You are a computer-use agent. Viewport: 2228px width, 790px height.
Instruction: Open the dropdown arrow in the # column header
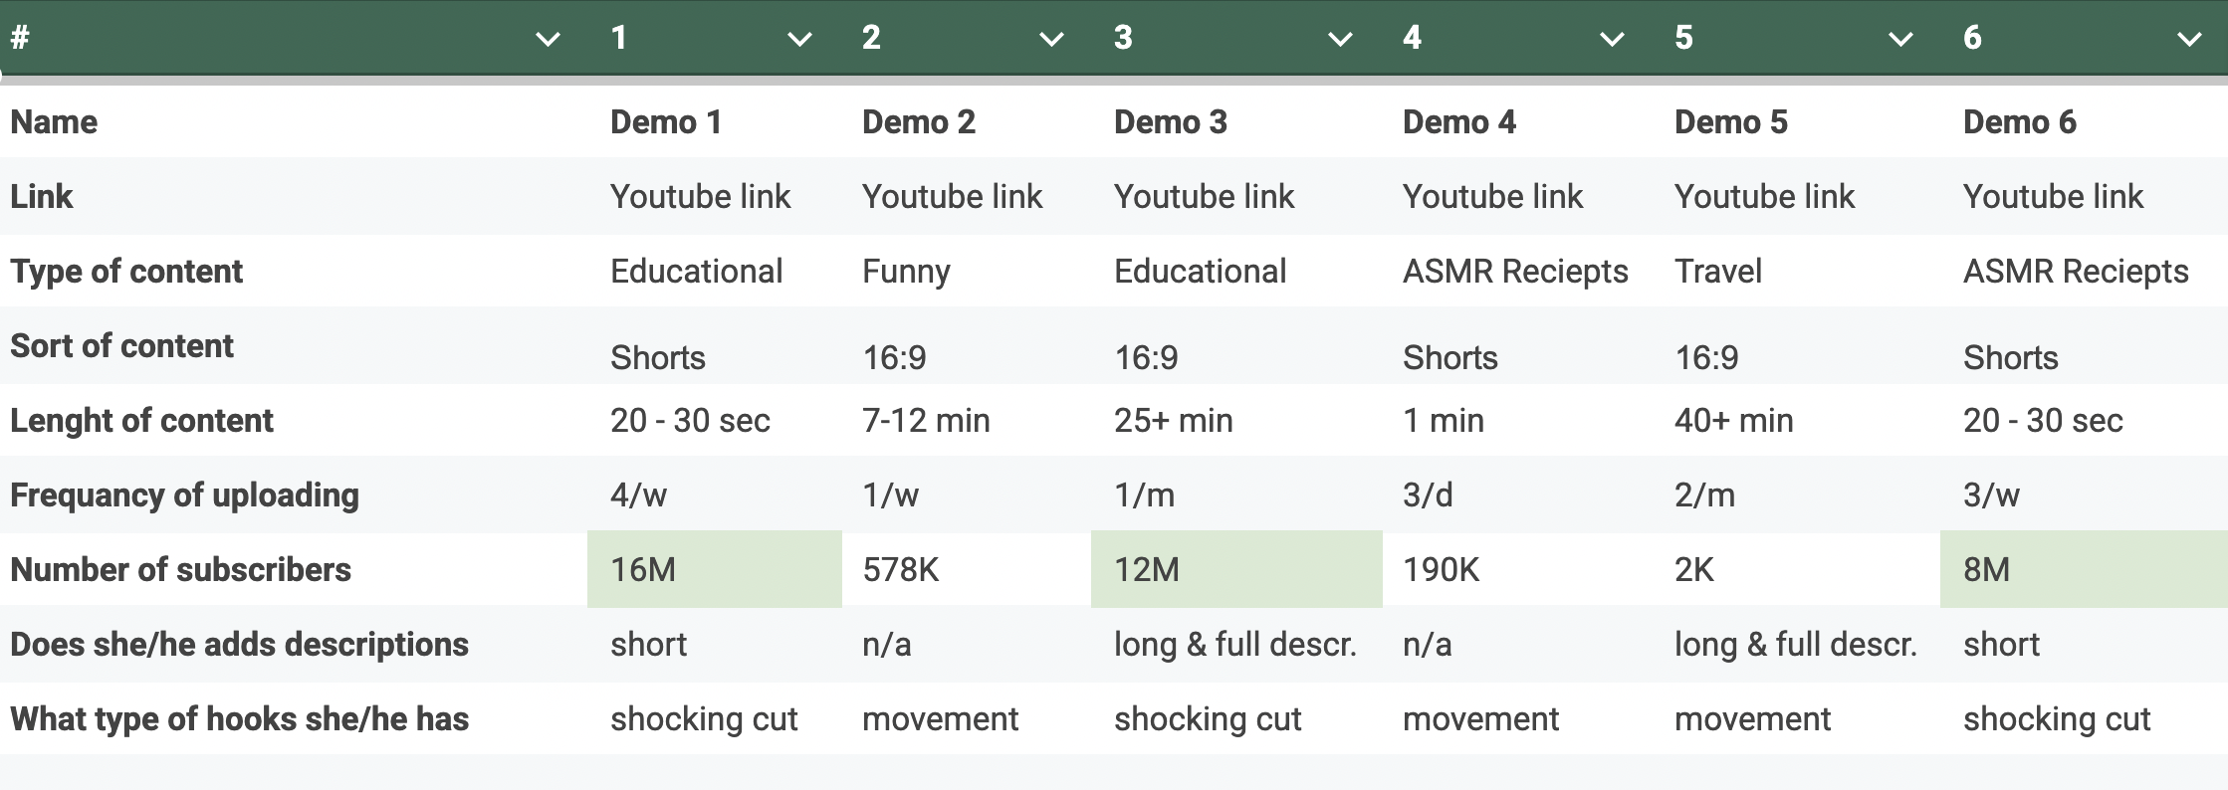point(548,40)
